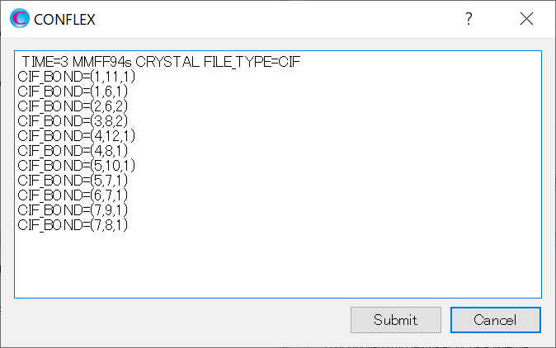556x348 pixels.
Task: Click empty area below the last CIF_BOND line
Action: 278,264
